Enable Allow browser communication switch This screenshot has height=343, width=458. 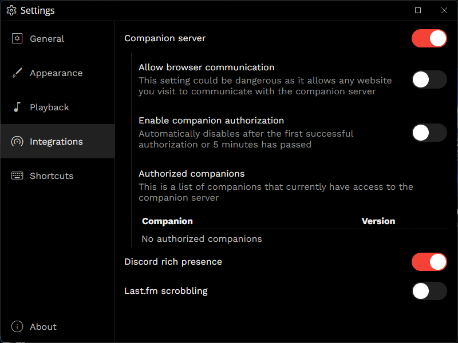pos(429,79)
